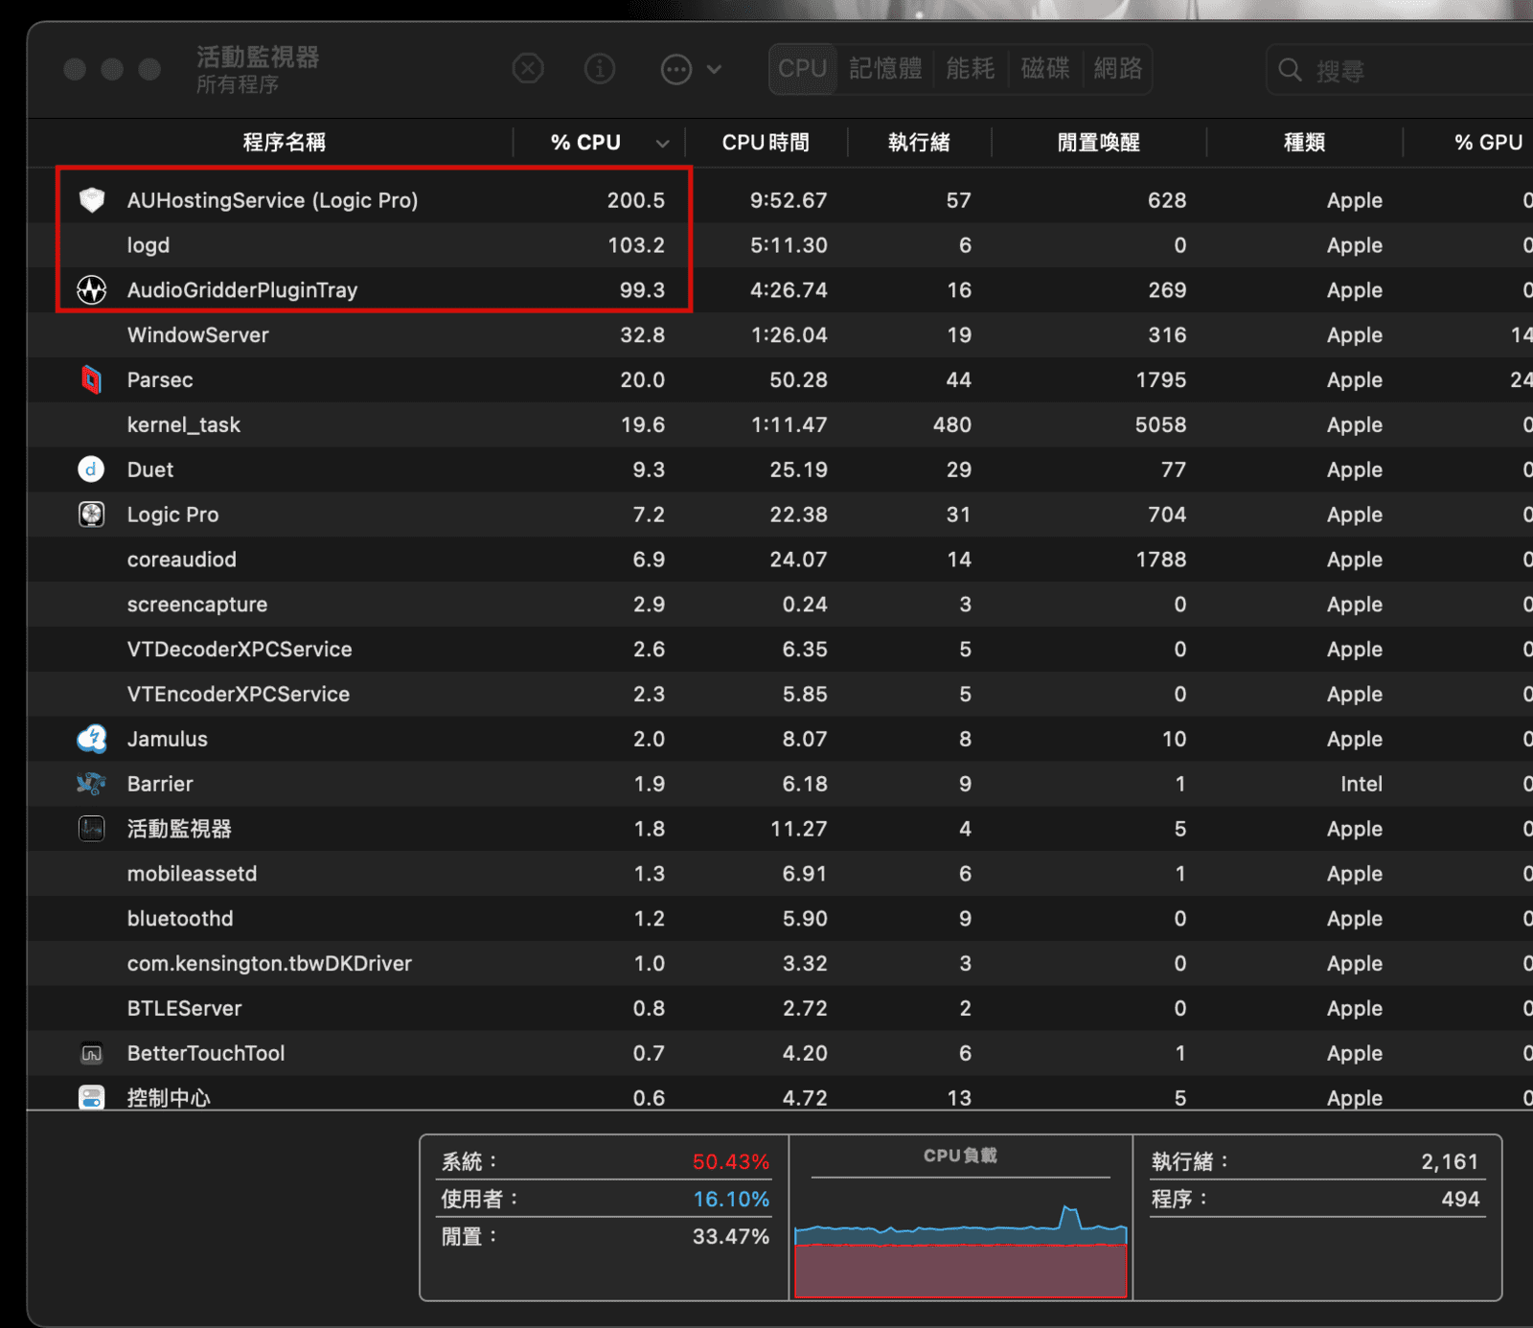Viewport: 1533px width, 1328px height.
Task: Sort by the 程序名稱 column header
Action: (284, 143)
